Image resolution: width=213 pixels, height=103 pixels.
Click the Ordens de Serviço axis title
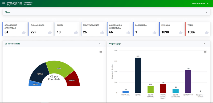tap(112, 72)
